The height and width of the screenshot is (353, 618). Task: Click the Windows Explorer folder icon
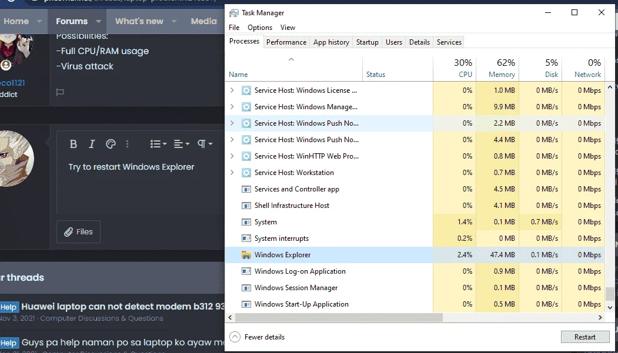pos(246,255)
